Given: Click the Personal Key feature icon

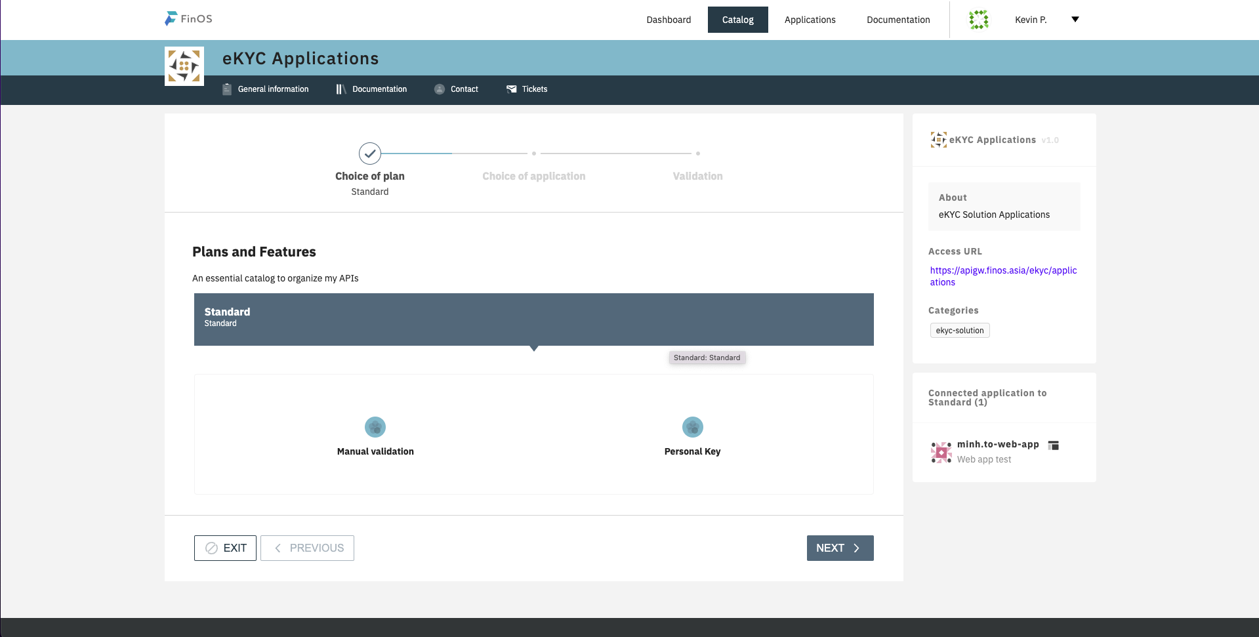Looking at the screenshot, I should click(x=692, y=427).
